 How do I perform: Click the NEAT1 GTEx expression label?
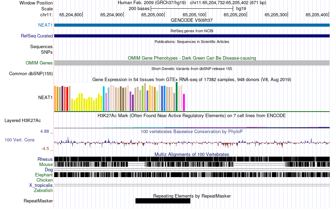[45, 98]
